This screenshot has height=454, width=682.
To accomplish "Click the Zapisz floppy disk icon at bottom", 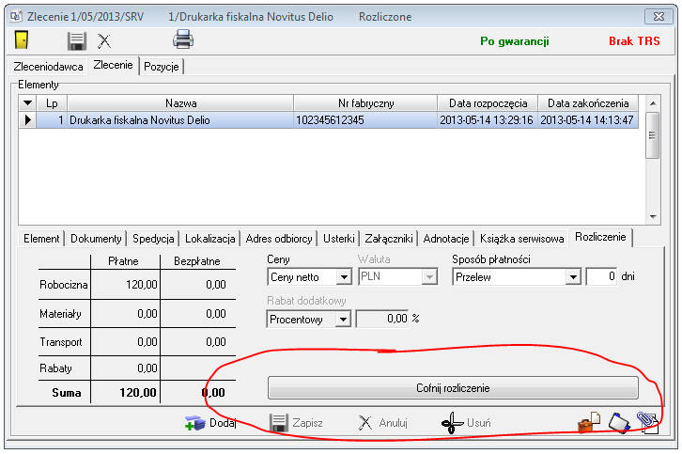I will click(x=278, y=423).
